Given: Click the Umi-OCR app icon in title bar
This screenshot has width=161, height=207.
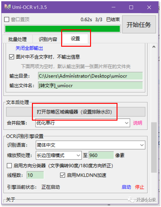Looking at the screenshot, I should click(7, 7).
